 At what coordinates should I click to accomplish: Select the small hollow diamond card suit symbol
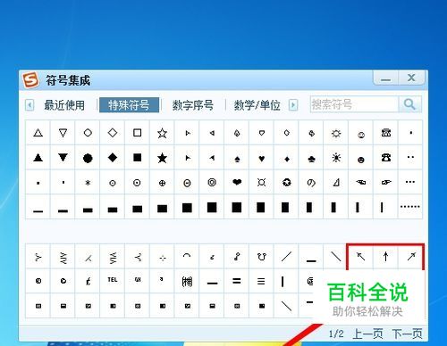(287, 133)
